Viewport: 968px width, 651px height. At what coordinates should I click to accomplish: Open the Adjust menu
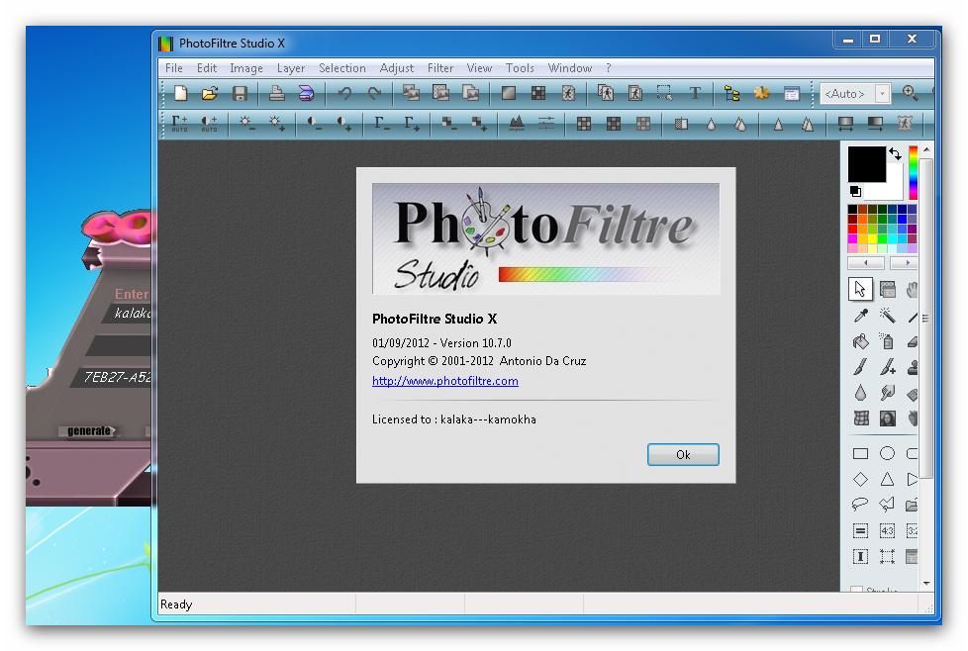click(396, 68)
